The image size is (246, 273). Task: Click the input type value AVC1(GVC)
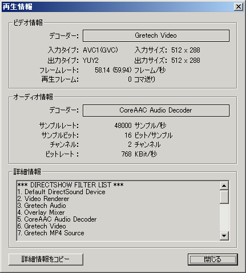[100, 50]
